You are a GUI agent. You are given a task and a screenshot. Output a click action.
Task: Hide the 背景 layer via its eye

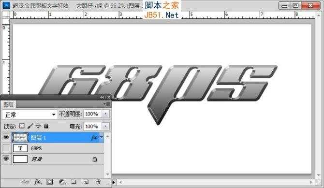coord(6,159)
